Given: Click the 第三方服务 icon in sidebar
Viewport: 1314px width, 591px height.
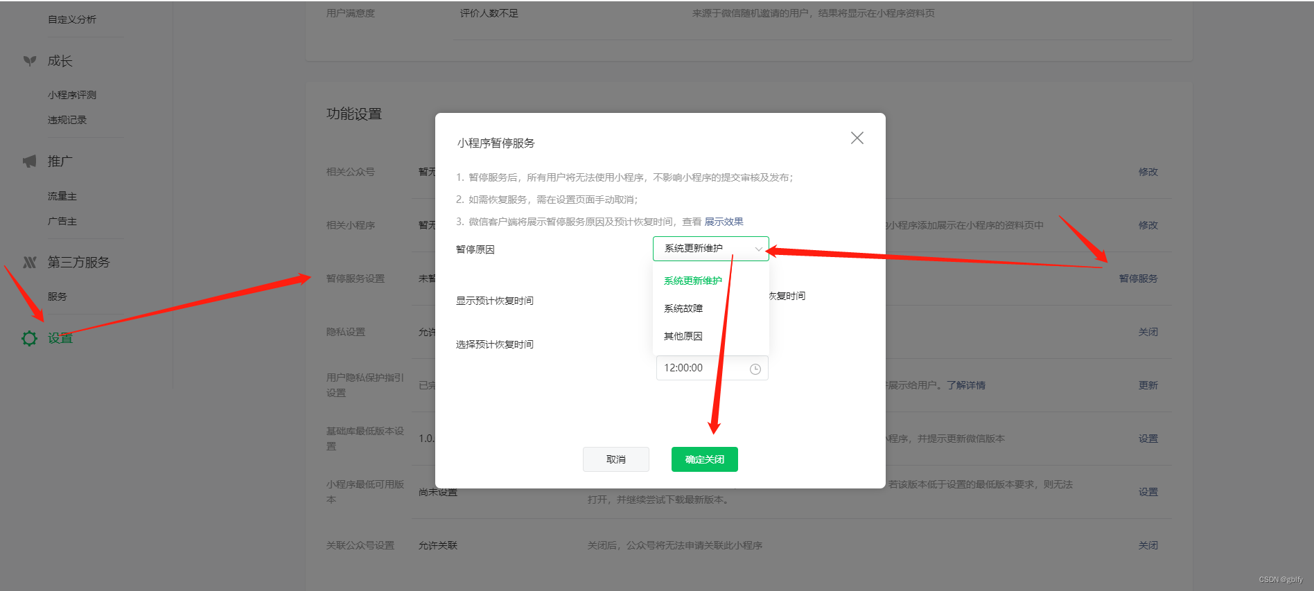Looking at the screenshot, I should coord(30,263).
